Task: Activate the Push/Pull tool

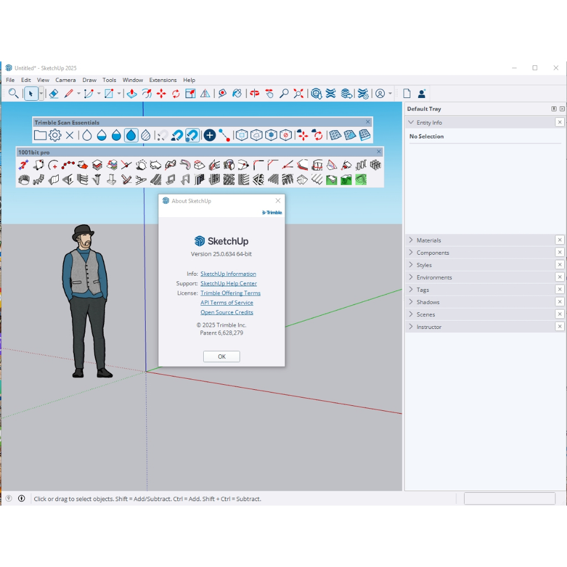Action: tap(132, 94)
